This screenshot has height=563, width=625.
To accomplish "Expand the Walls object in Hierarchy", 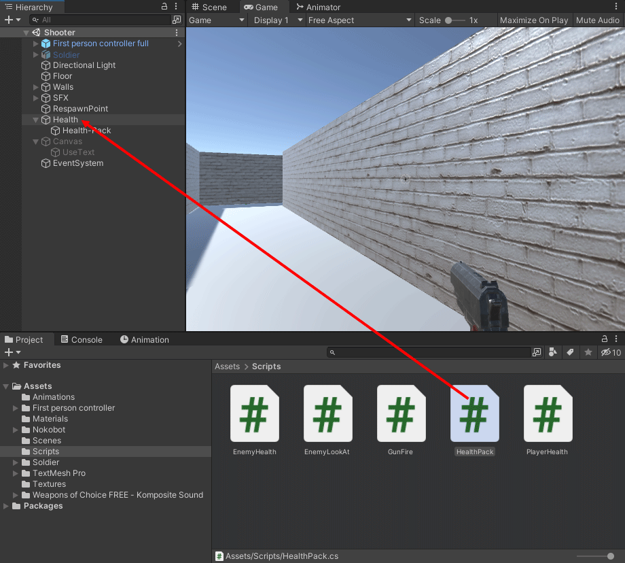I will [x=36, y=87].
